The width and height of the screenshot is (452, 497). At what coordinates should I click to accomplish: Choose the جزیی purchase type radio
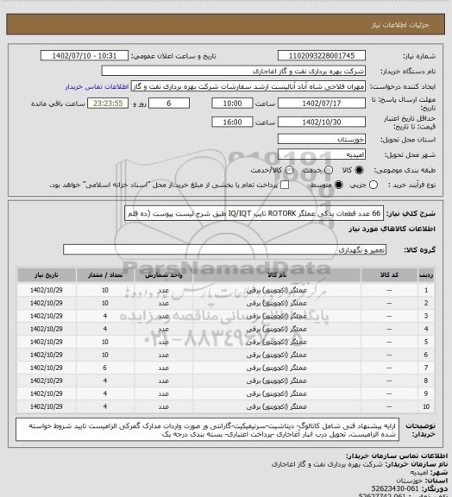click(374, 185)
